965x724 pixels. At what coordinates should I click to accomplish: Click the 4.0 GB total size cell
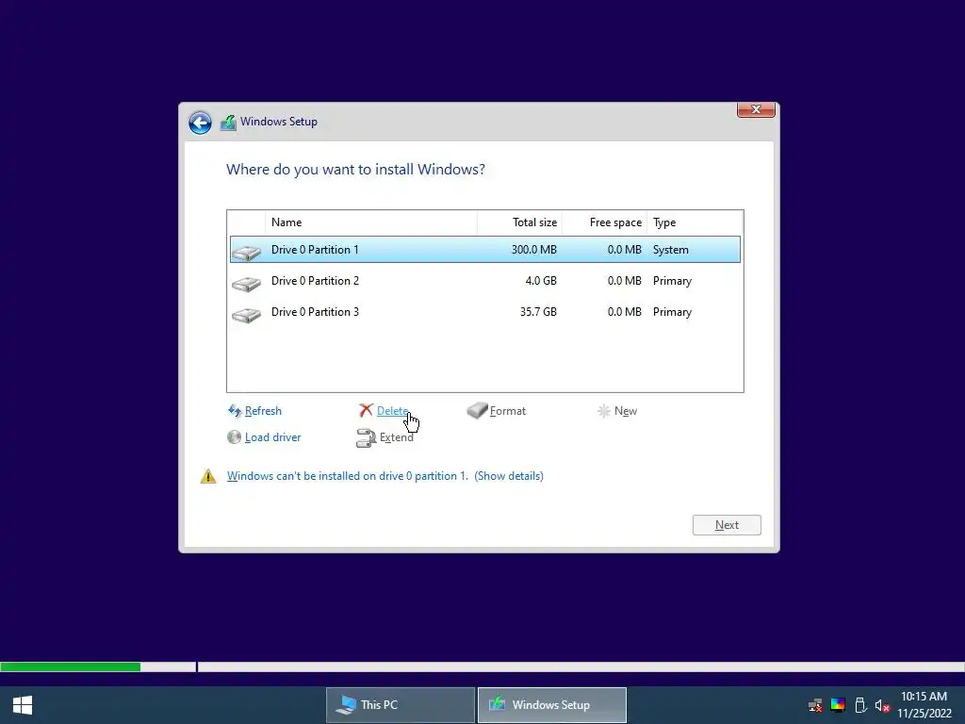541,281
